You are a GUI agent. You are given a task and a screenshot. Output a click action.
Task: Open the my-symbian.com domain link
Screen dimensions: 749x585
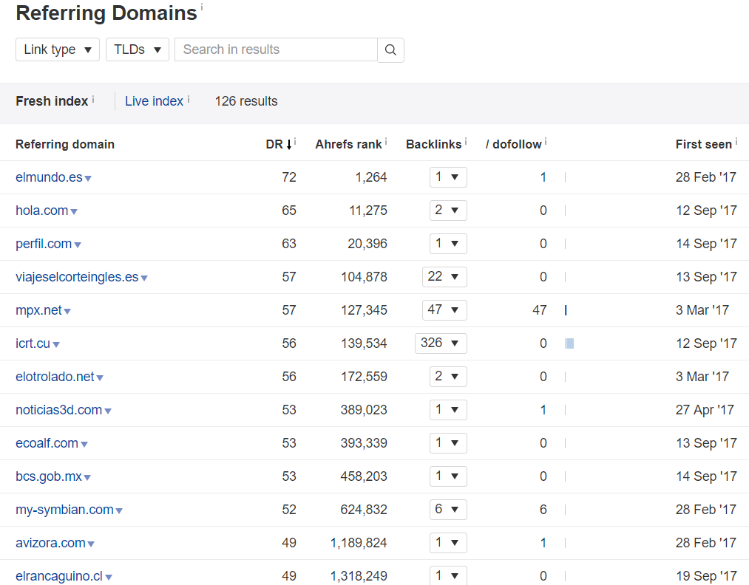coord(64,510)
